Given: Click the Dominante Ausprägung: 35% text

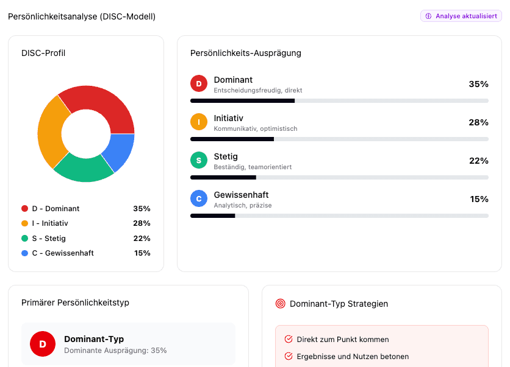Looking at the screenshot, I should (115, 351).
